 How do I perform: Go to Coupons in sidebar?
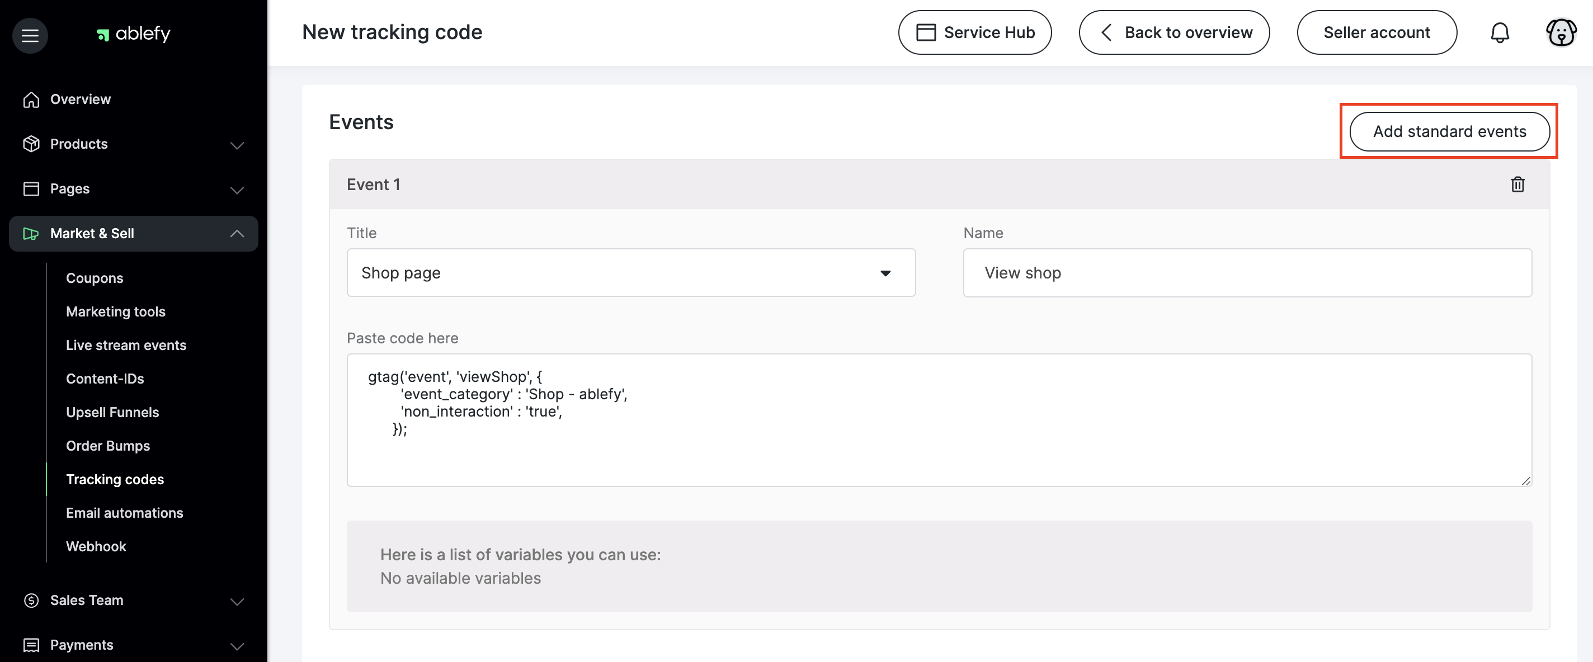point(95,278)
